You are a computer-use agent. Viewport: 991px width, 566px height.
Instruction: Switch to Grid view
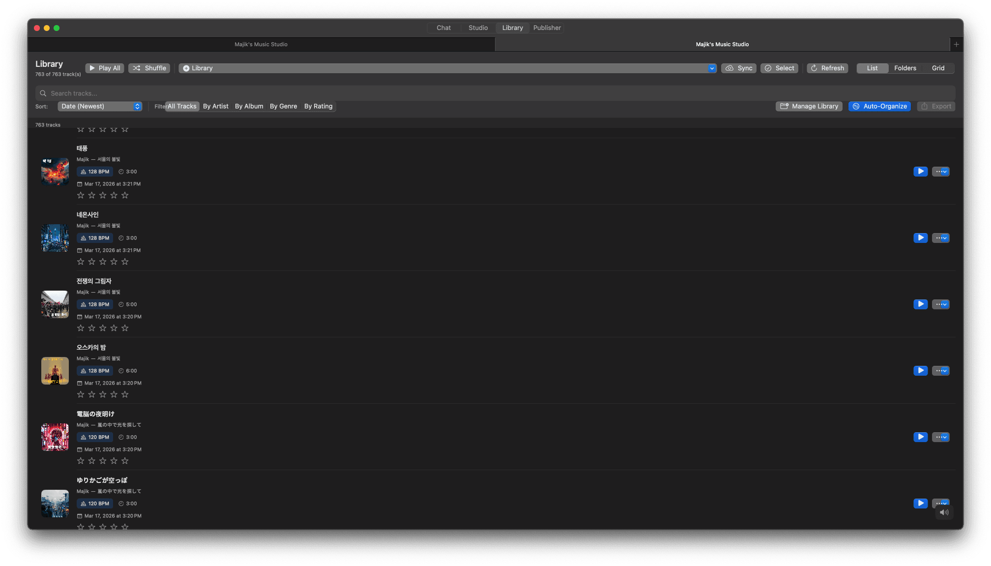tap(938, 68)
